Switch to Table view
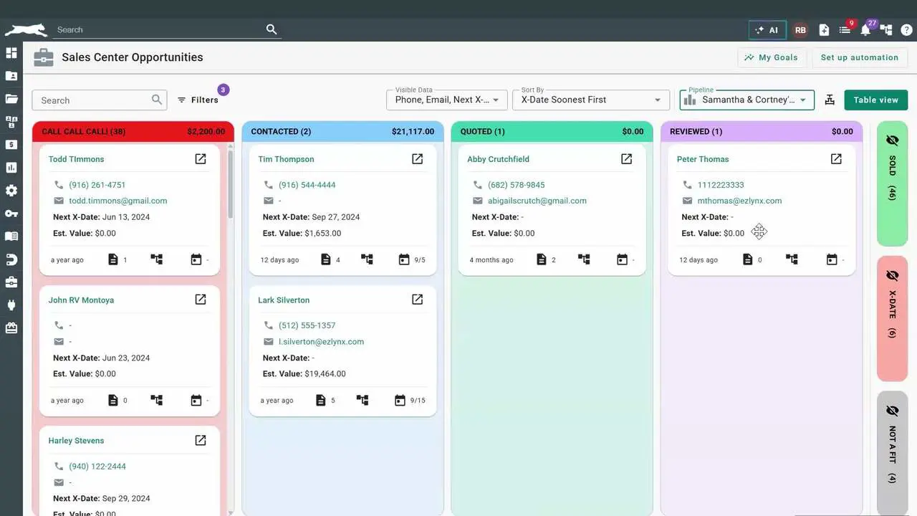The width and height of the screenshot is (917, 516). tap(875, 100)
